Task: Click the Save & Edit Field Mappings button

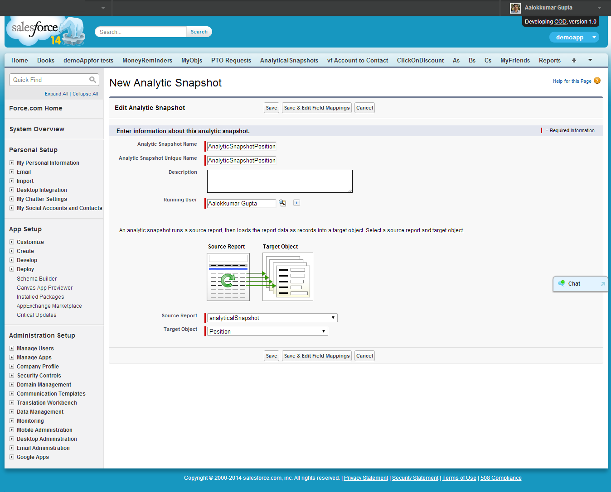Action: (x=316, y=108)
